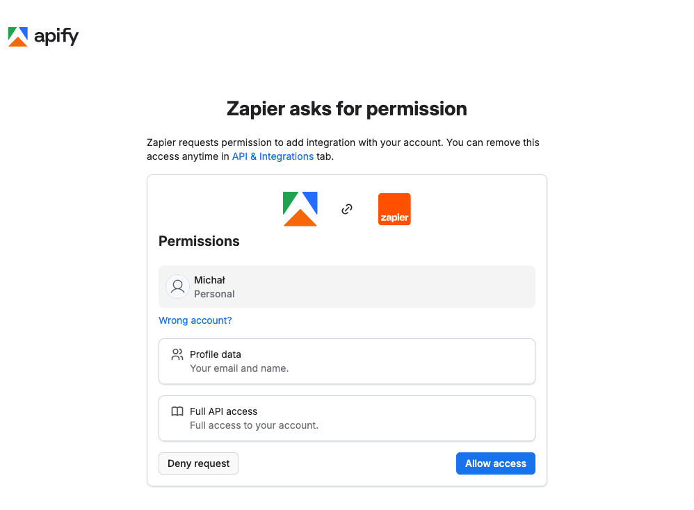Click the Permissions heading text
The width and height of the screenshot is (694, 510).
(199, 241)
